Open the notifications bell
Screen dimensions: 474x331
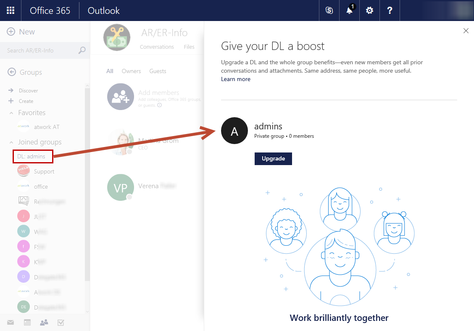click(x=350, y=11)
